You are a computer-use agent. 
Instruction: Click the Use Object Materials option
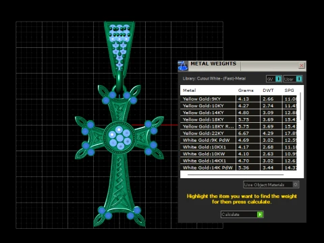tap(271, 185)
